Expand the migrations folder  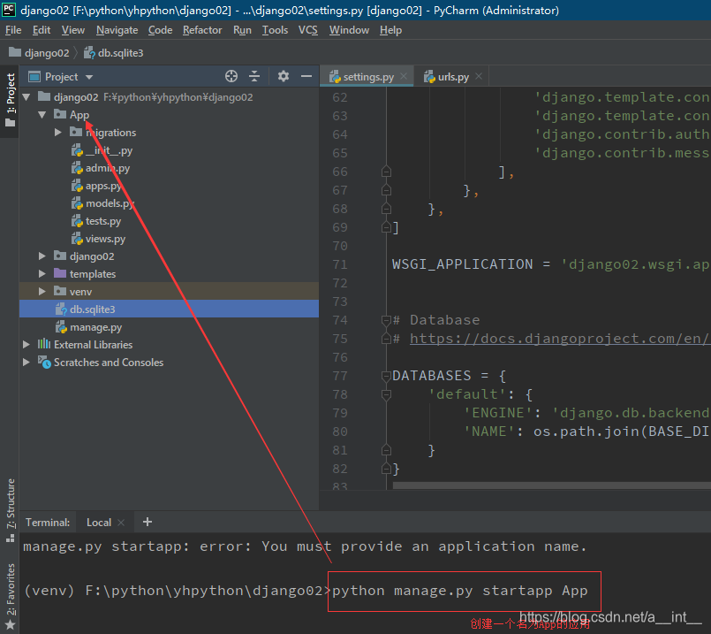[x=58, y=132]
